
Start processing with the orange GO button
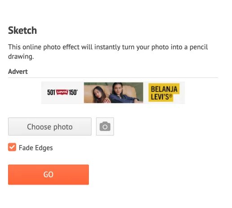(48, 175)
